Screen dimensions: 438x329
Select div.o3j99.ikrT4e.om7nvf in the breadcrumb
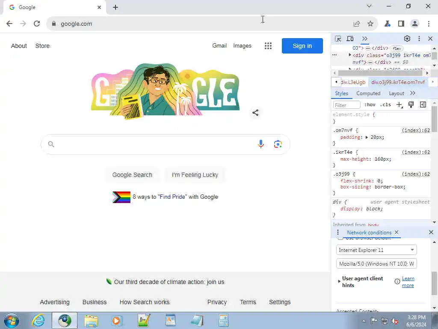[x=398, y=82]
